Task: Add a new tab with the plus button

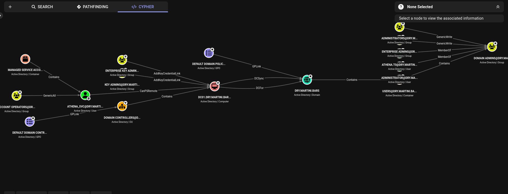Action: (10, 7)
